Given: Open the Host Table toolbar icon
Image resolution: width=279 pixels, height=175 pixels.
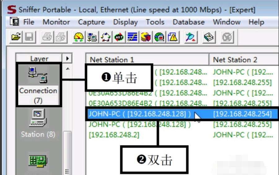Looking at the screenshot, I should click(x=92, y=37).
